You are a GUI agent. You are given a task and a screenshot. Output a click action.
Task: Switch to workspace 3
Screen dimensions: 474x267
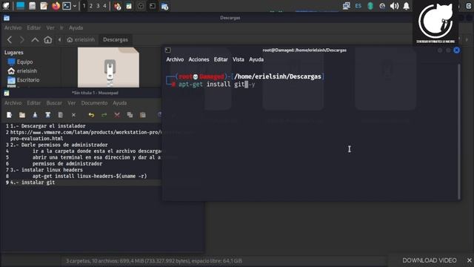pyautogui.click(x=98, y=6)
